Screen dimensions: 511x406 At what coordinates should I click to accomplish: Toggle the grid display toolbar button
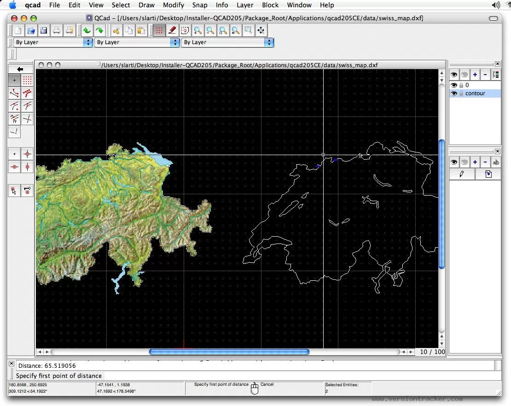click(159, 31)
